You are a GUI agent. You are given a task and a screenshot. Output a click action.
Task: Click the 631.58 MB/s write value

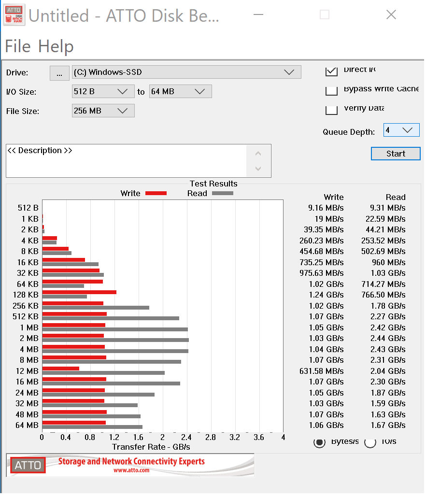click(x=321, y=371)
